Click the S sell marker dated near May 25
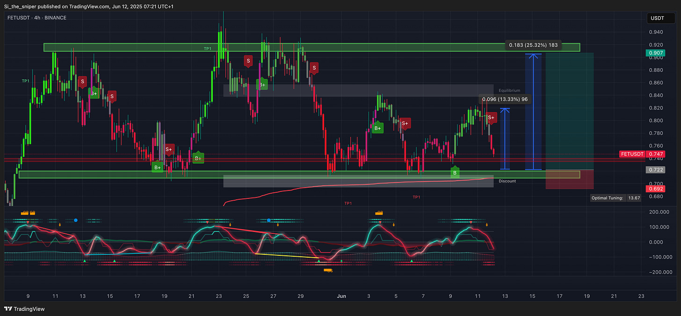This screenshot has height=316, width=681. tap(248, 60)
